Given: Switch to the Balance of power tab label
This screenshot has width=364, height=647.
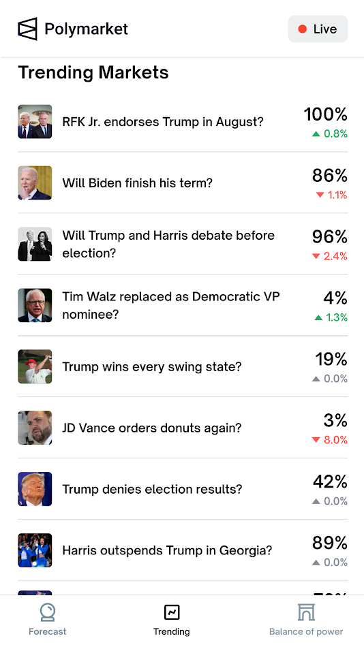Looking at the screenshot, I should (x=306, y=631).
